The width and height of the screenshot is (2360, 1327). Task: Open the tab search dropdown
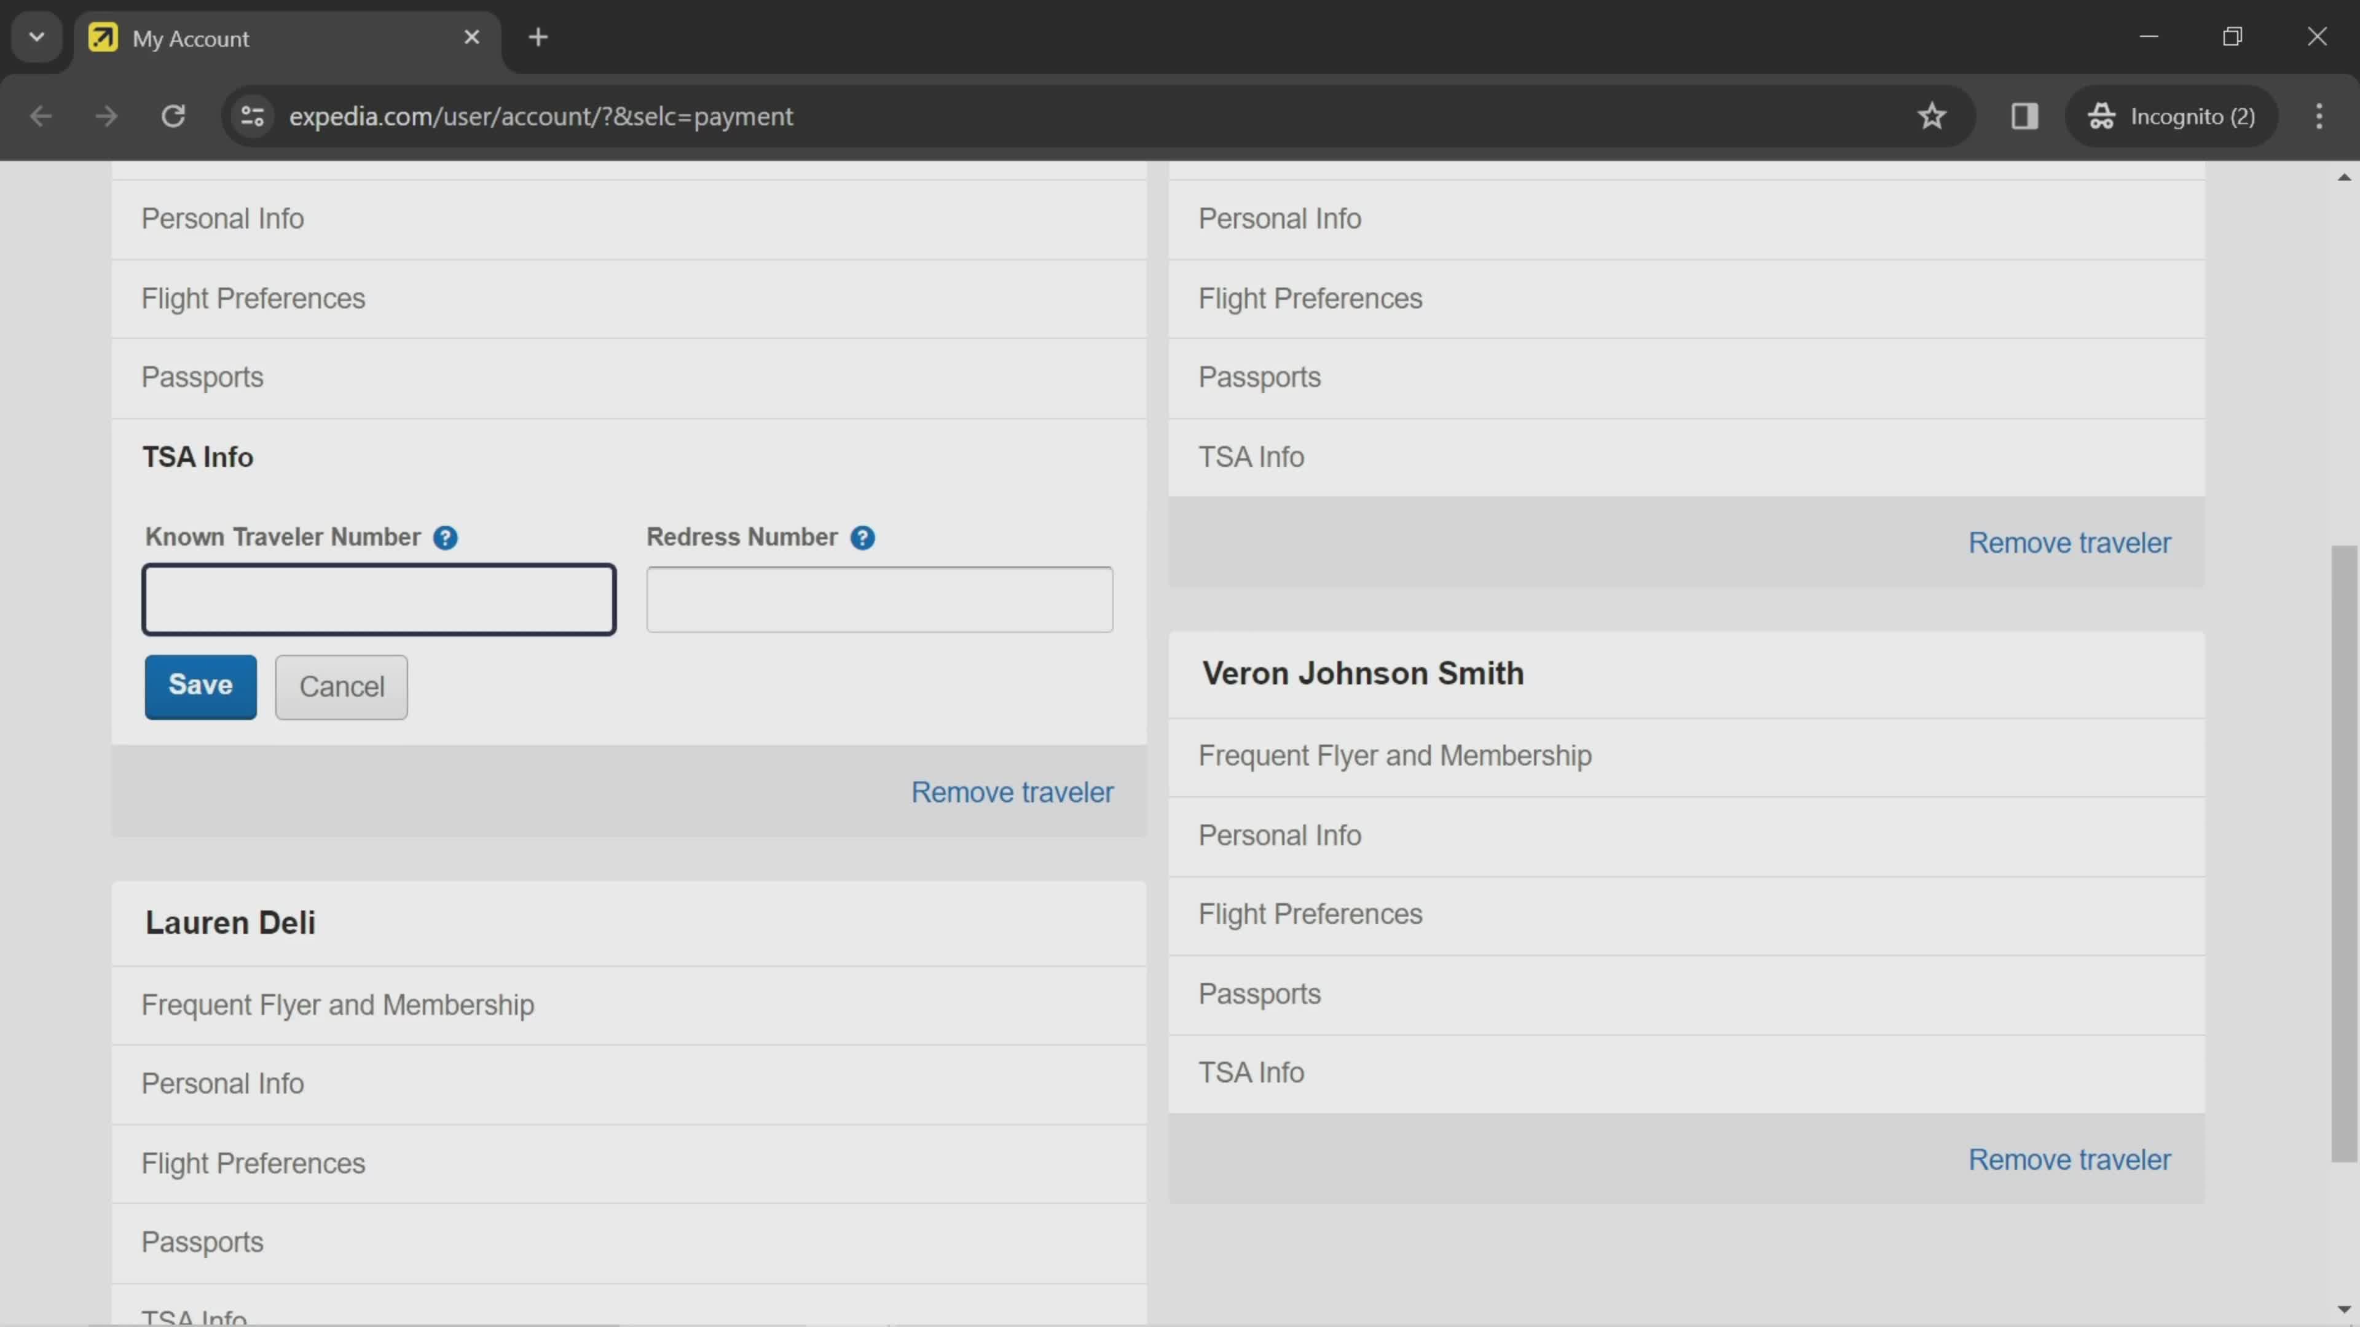coord(37,37)
